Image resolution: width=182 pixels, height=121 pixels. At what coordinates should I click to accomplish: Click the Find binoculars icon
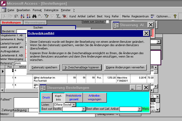pyautogui.click(x=34, y=16)
